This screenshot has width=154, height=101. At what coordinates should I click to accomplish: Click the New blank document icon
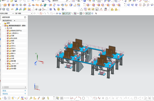(8, 1)
